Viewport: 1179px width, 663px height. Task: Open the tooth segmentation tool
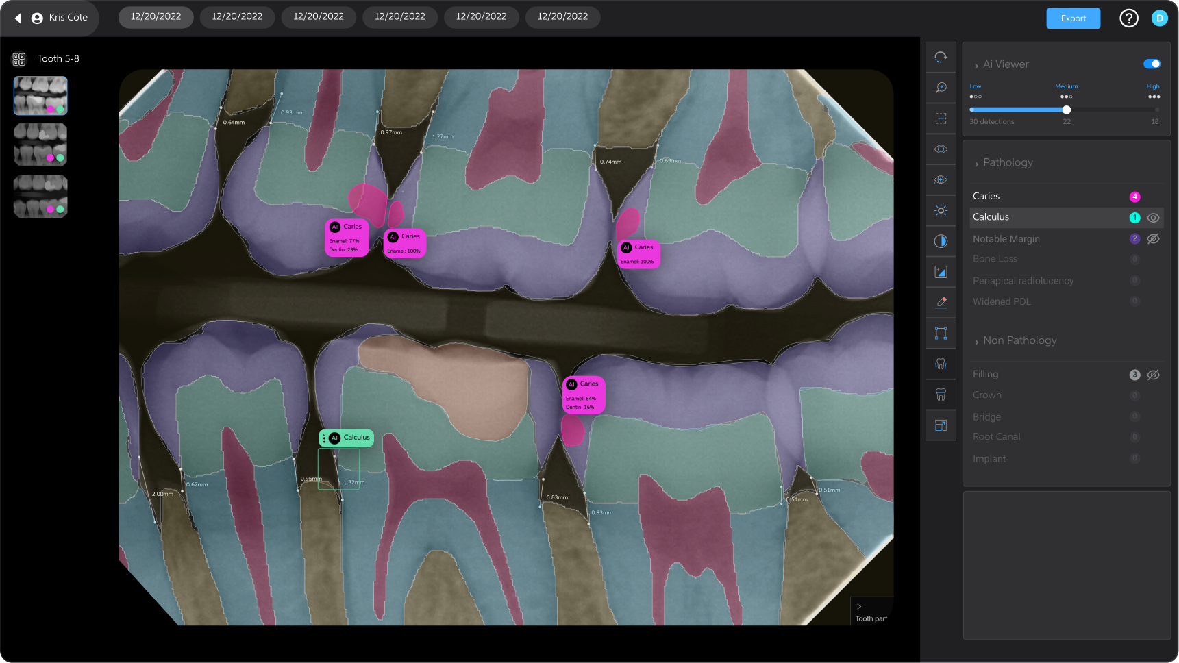pyautogui.click(x=941, y=364)
